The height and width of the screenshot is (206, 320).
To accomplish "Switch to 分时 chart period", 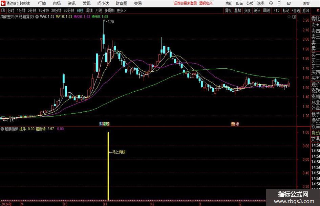I will [11, 10].
